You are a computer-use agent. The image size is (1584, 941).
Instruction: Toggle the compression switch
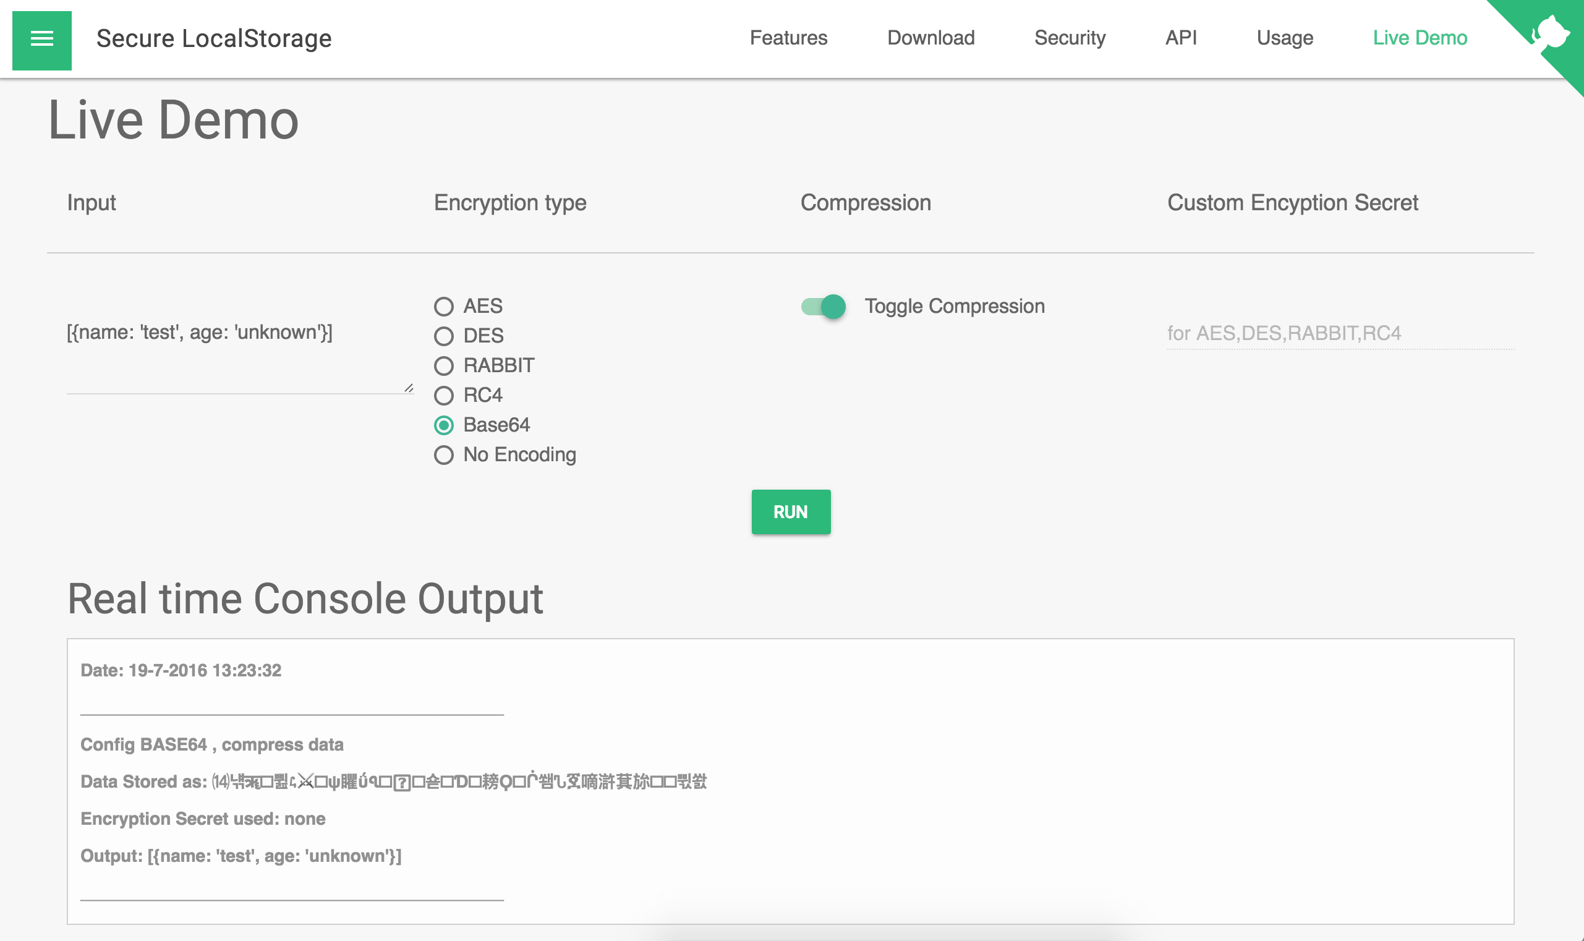[824, 307]
